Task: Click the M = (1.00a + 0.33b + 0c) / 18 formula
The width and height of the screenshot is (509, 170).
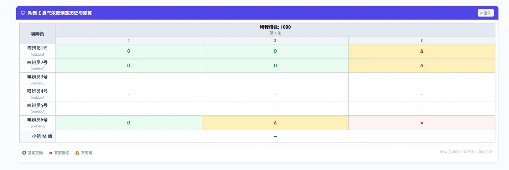Action: (x=466, y=152)
